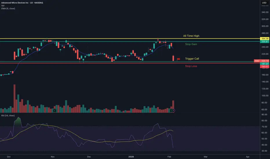Click the 100.00 price axis label
The width and height of the screenshot is (270, 159).
(265, 96)
